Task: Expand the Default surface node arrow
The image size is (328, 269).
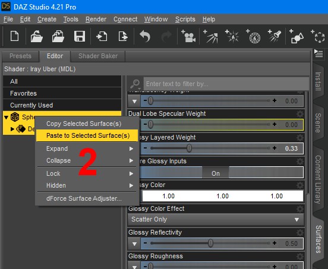Action: [12, 129]
